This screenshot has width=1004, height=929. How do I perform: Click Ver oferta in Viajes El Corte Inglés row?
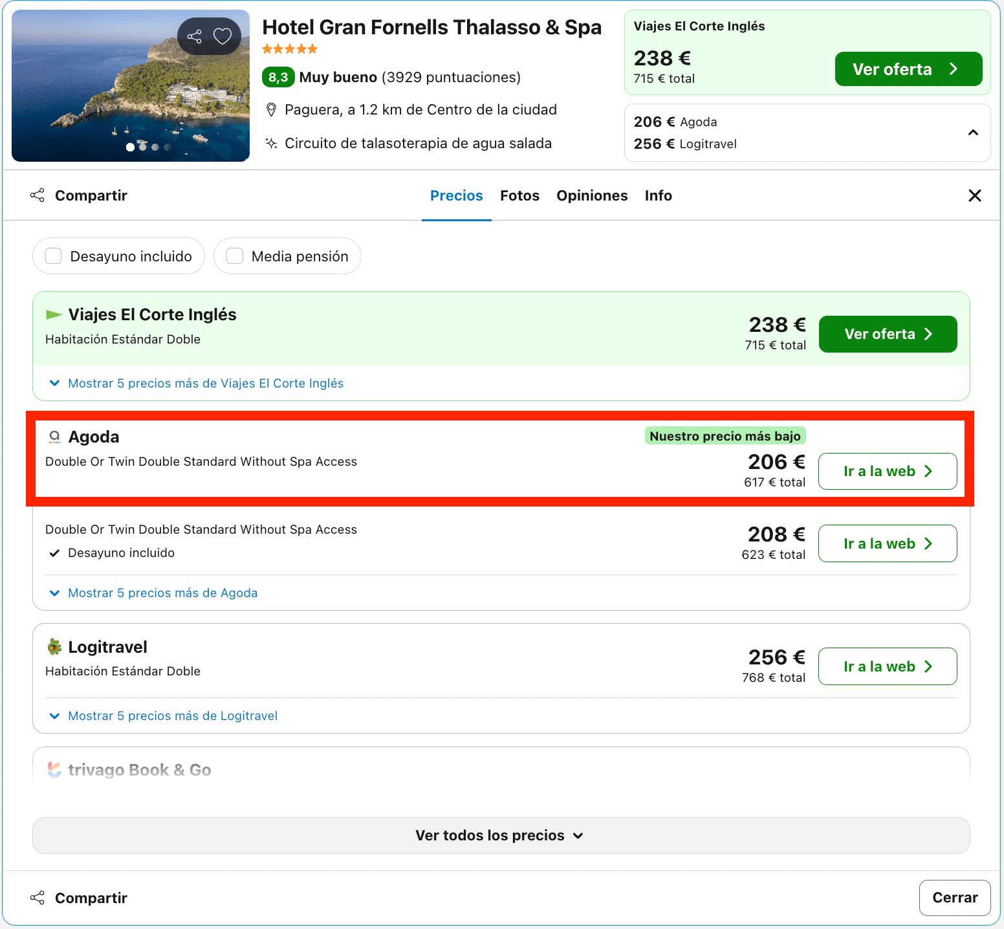point(888,334)
